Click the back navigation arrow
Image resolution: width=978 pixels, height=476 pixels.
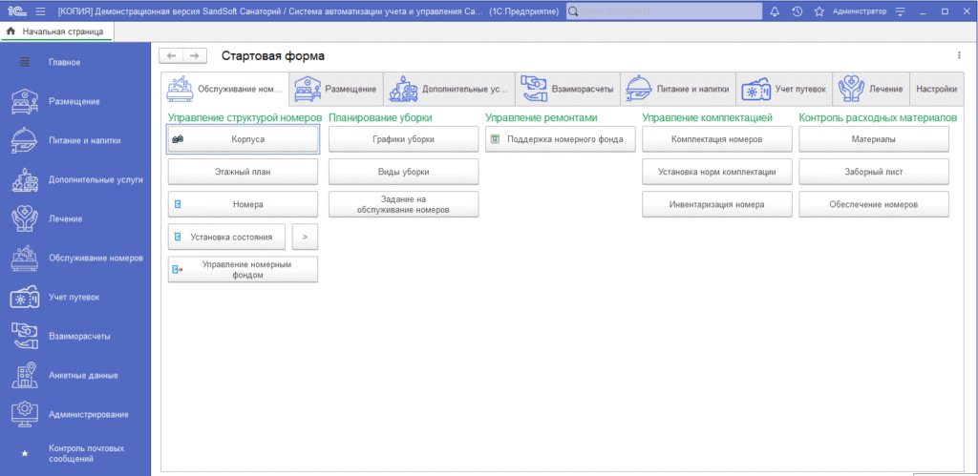[171, 56]
